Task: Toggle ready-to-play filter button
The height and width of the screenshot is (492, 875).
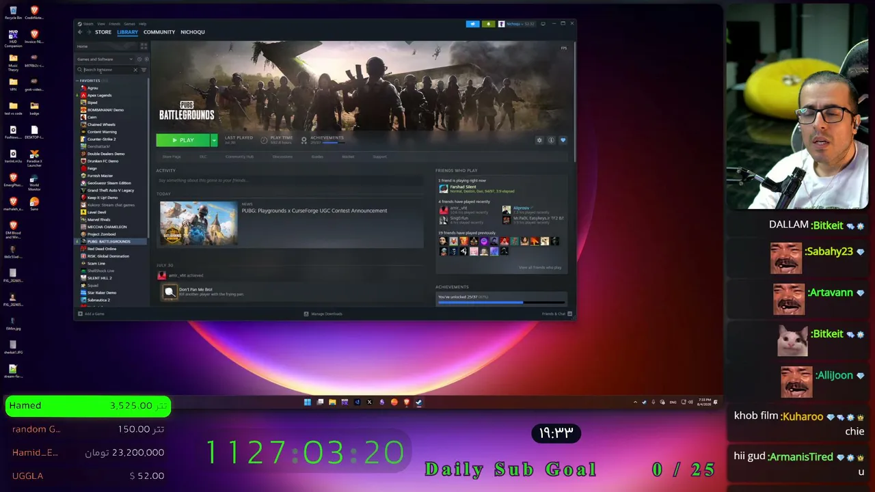Action: point(146,59)
